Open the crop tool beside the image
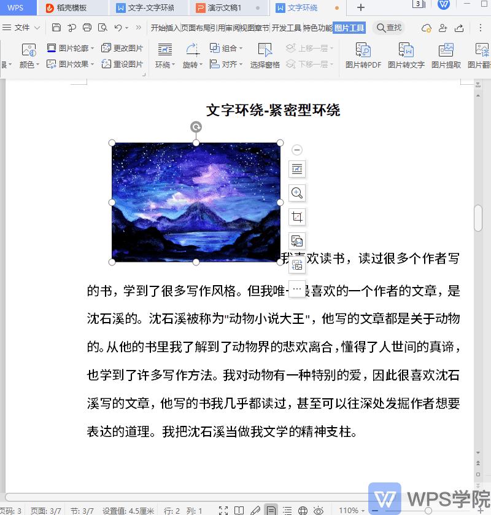This screenshot has height=515, width=491. pos(297,216)
